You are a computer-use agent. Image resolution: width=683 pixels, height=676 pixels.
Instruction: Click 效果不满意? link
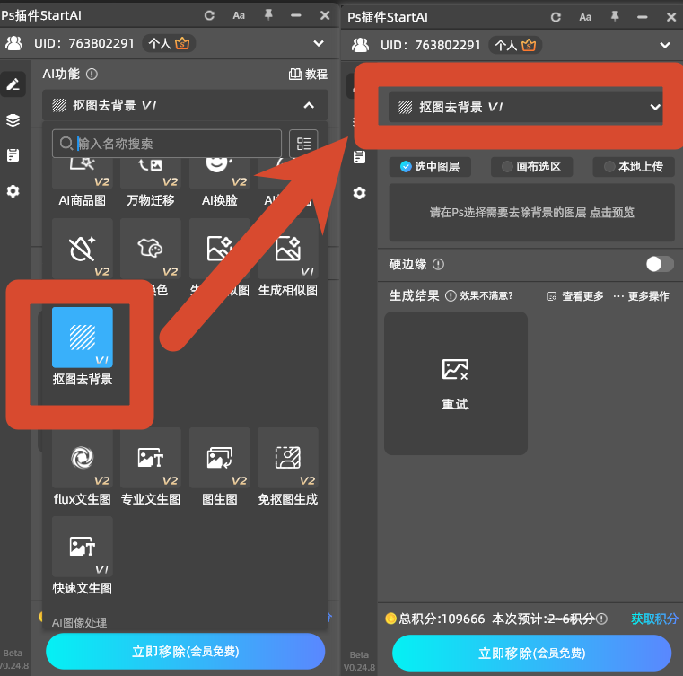tap(486, 296)
